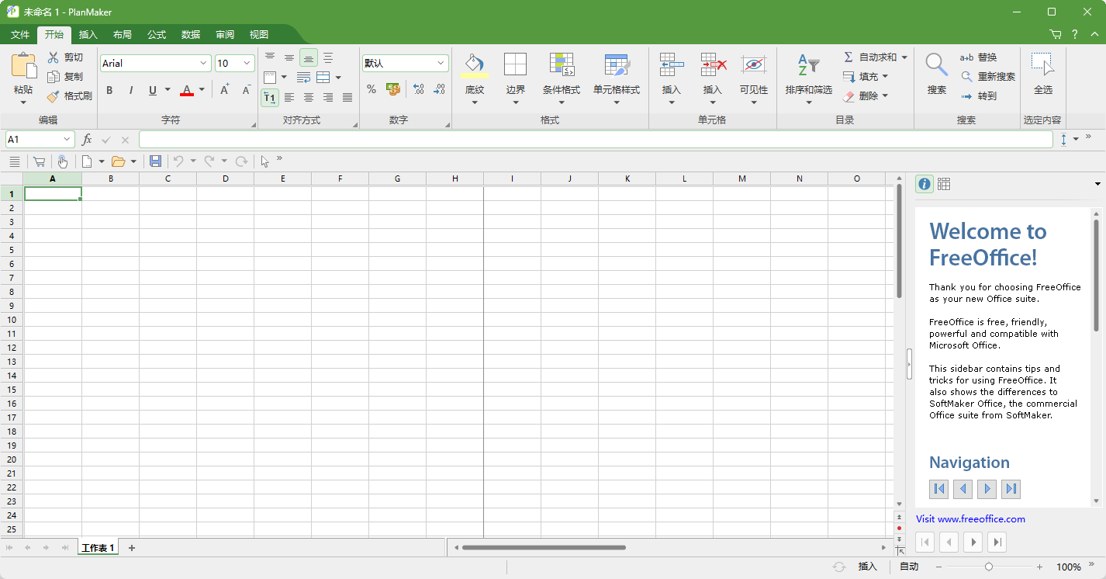Enable align right for cell text
This screenshot has height=579, width=1106.
[327, 97]
